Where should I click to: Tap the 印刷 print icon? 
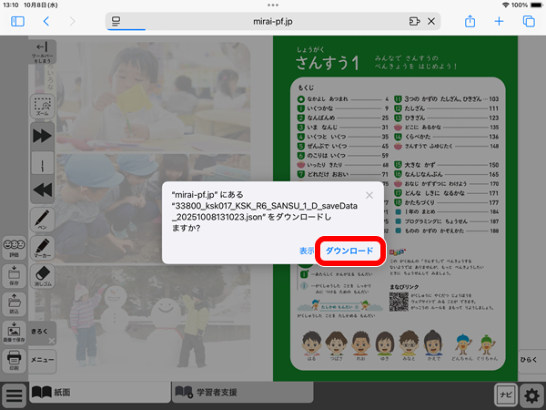tap(14, 361)
